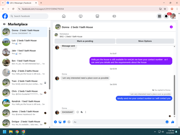The height and width of the screenshot is (135, 180).
Task: Click the message input field Aa
Action: point(119,122)
